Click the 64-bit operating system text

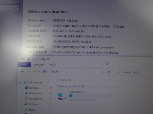tap(83, 47)
